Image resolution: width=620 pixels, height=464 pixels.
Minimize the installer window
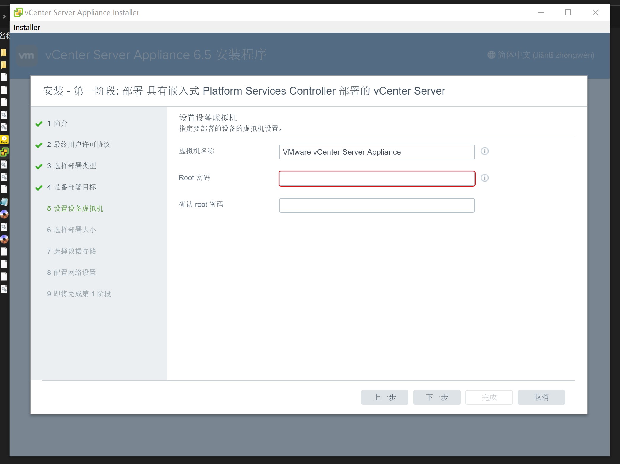pos(541,12)
